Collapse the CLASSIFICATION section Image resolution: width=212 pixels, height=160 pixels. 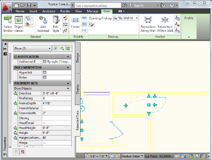(x=68, y=57)
